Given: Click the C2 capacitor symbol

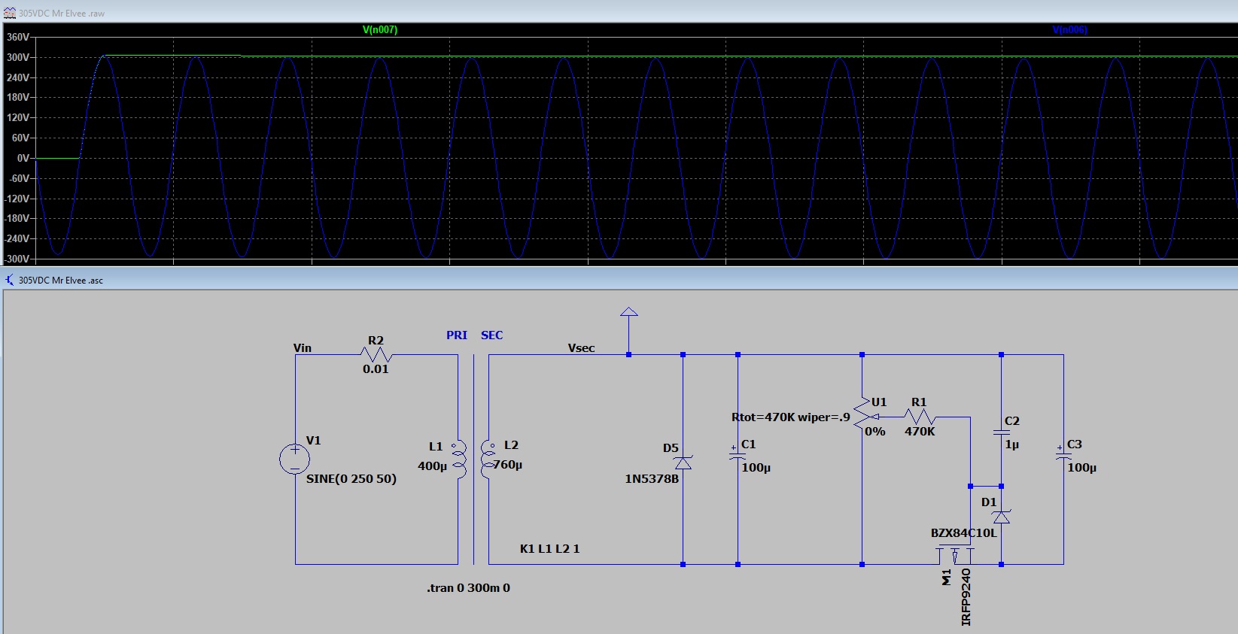Looking at the screenshot, I should (x=1002, y=432).
